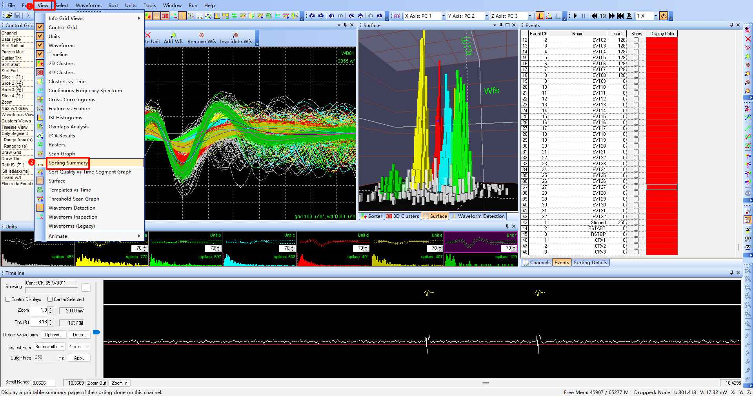
Task: Click the next channel arrow icon marked C
Action: (x=321, y=16)
